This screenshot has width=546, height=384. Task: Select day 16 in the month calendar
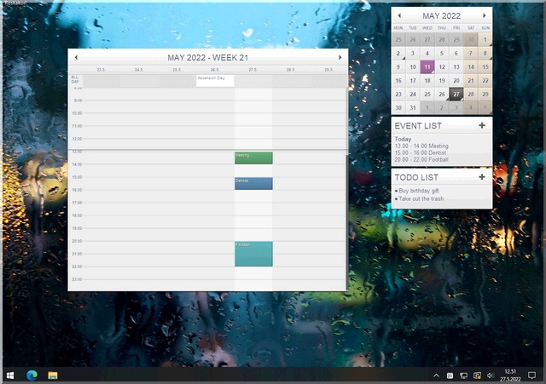click(x=398, y=81)
